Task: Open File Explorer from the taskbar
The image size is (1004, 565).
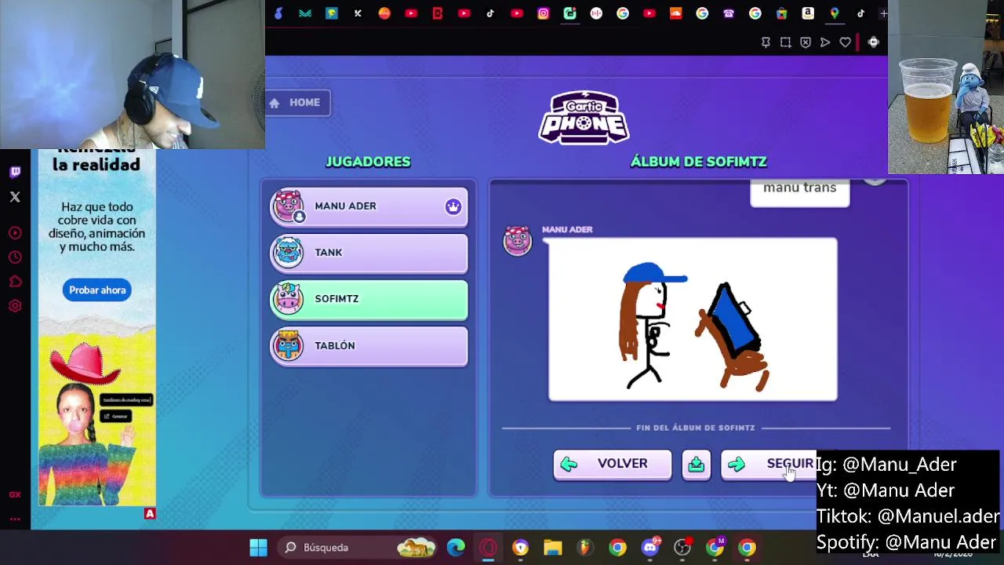Action: click(553, 548)
